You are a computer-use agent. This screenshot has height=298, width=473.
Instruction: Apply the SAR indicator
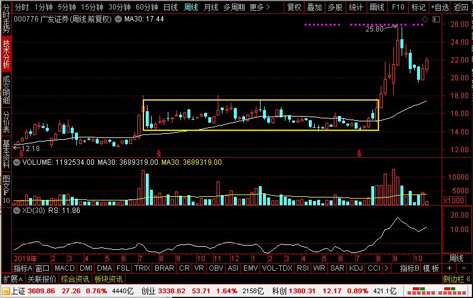point(337,268)
